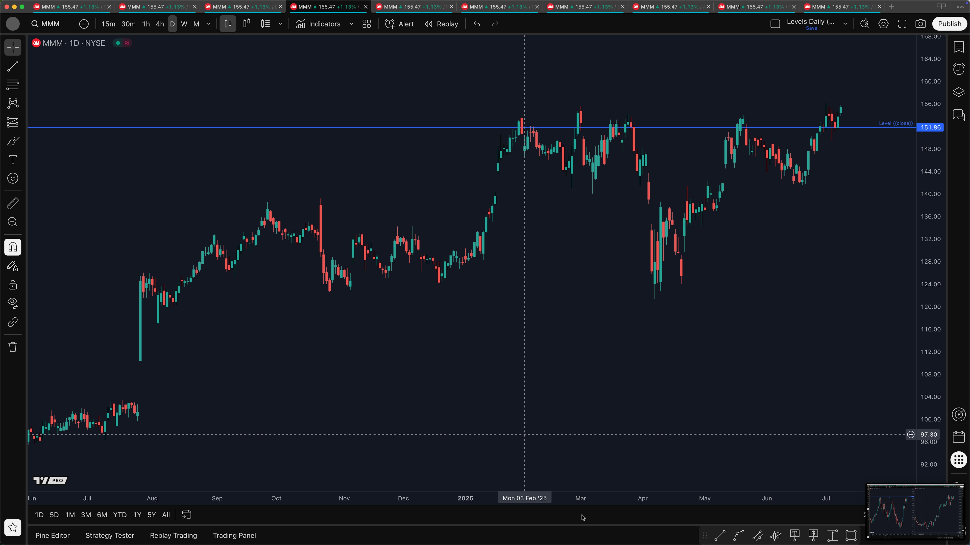Click the Publish button

point(950,24)
